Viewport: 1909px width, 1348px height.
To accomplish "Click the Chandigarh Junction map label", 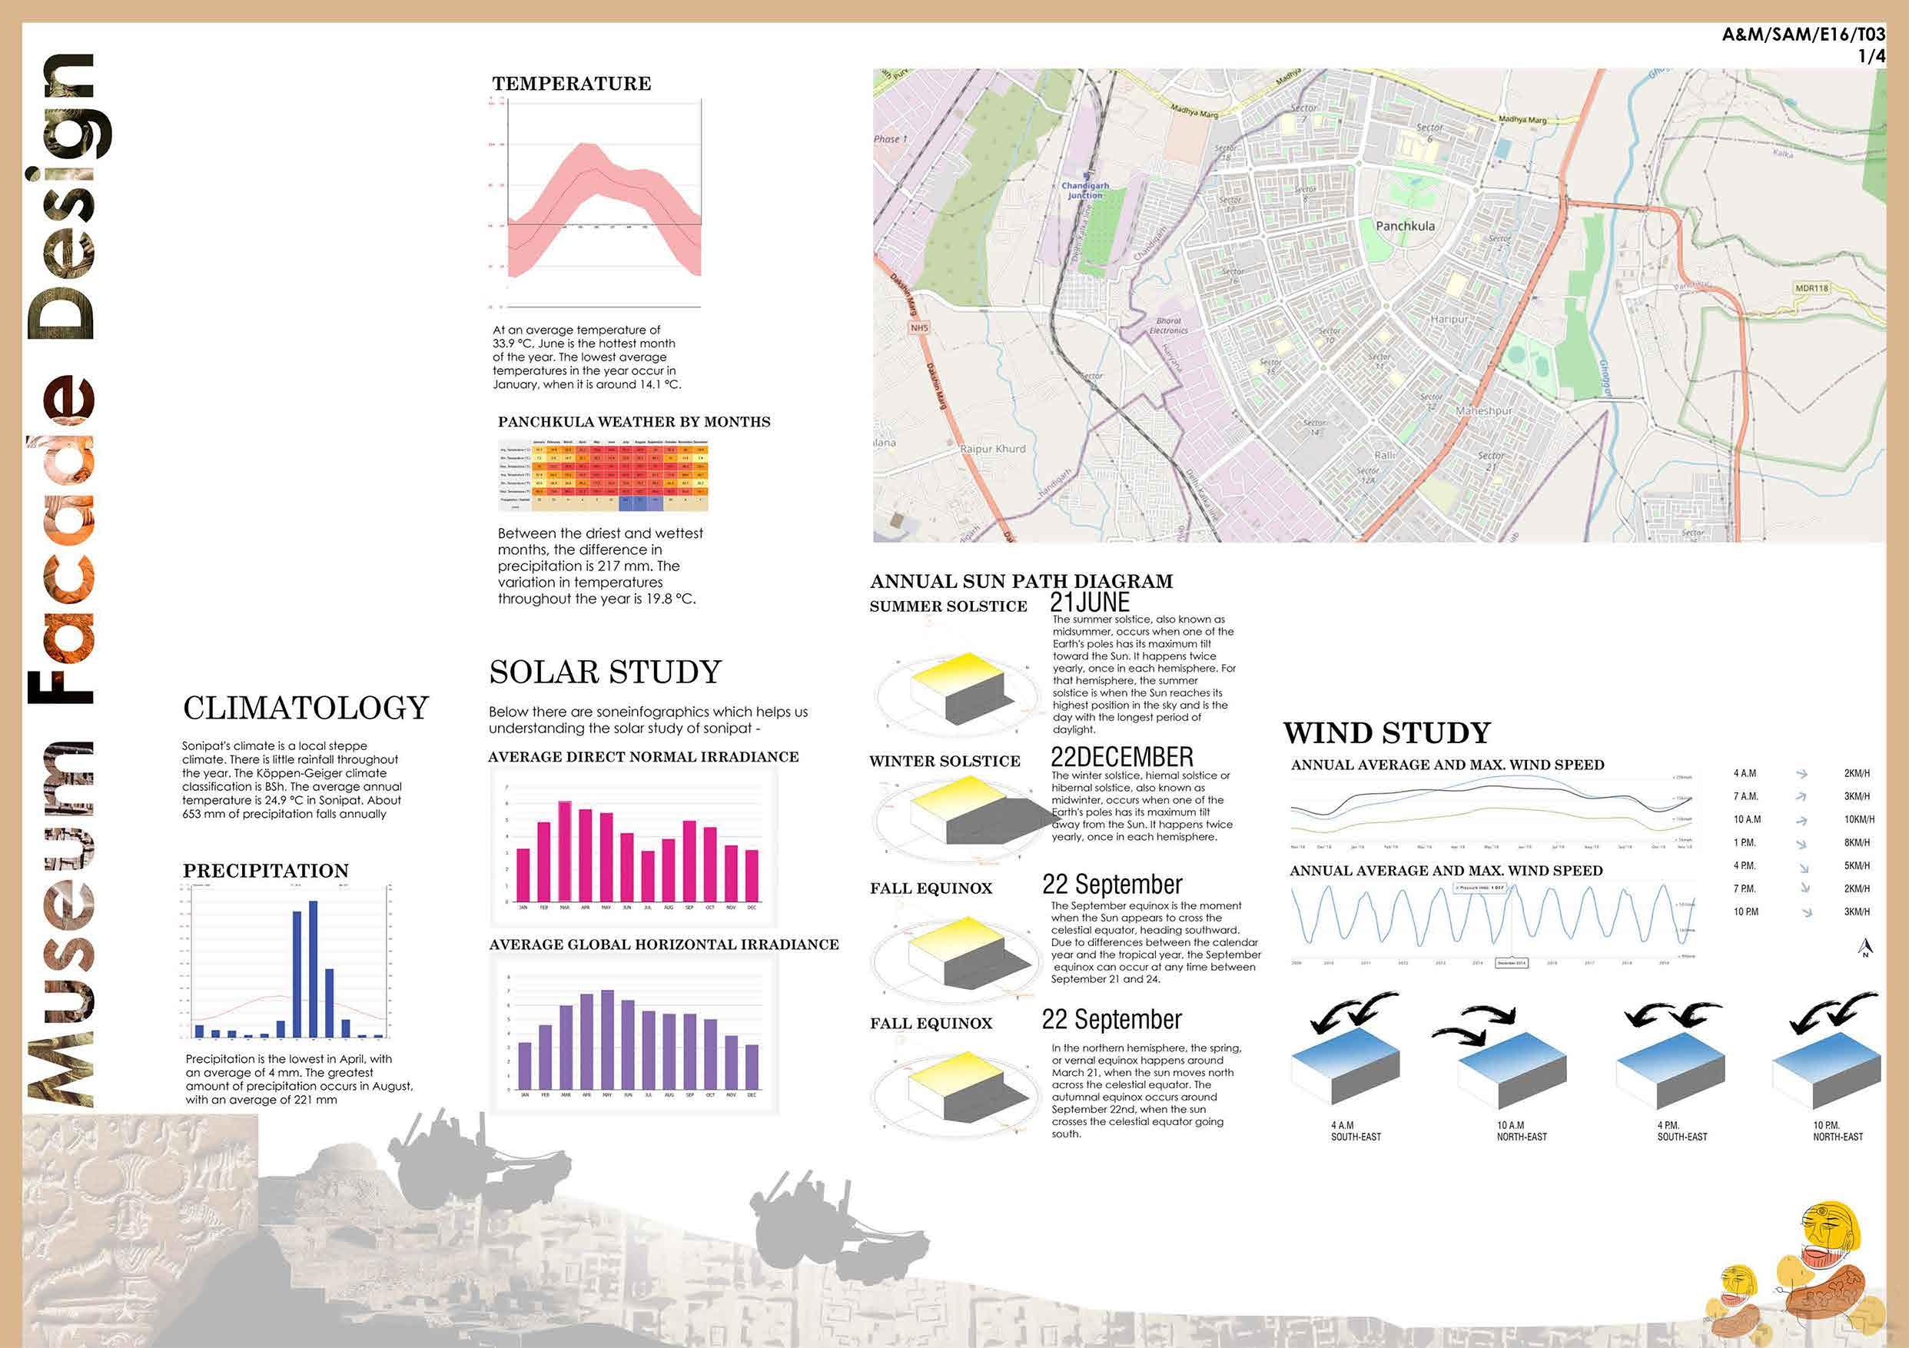I will 1084,191.
